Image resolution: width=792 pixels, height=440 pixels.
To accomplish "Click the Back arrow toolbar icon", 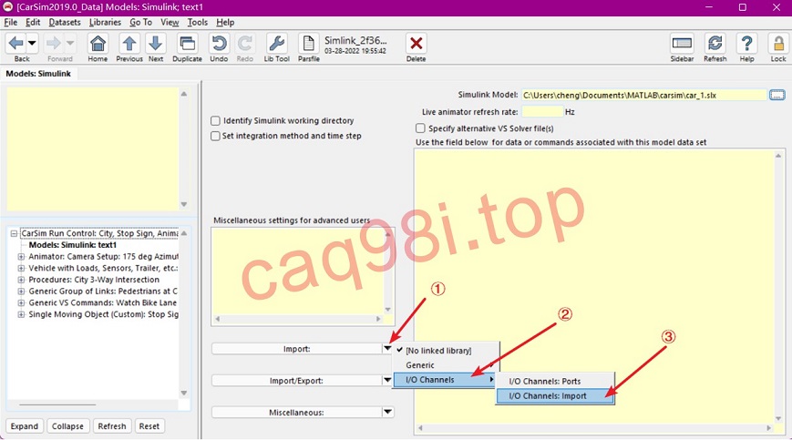I will 16,44.
